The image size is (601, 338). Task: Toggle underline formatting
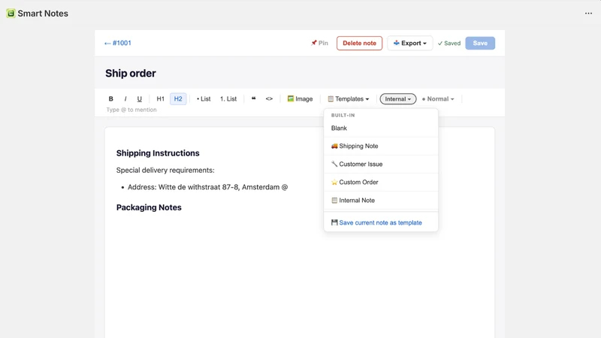pos(140,99)
